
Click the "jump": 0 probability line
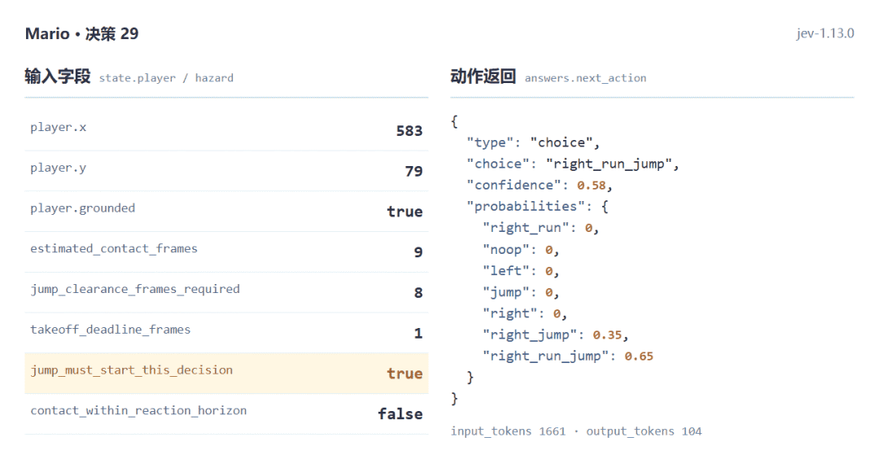(521, 292)
